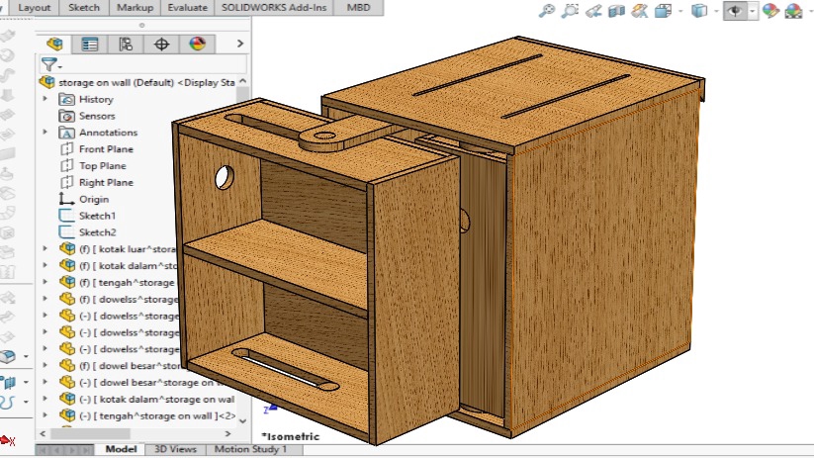814x458 pixels.
Task: Open the Evaluate tab
Action: coord(187,8)
